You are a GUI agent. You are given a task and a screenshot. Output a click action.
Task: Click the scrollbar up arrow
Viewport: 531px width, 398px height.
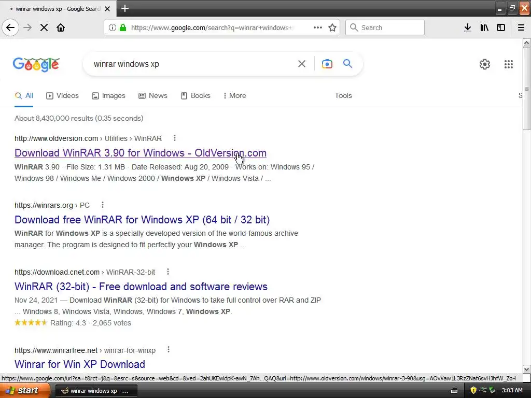[x=527, y=42]
